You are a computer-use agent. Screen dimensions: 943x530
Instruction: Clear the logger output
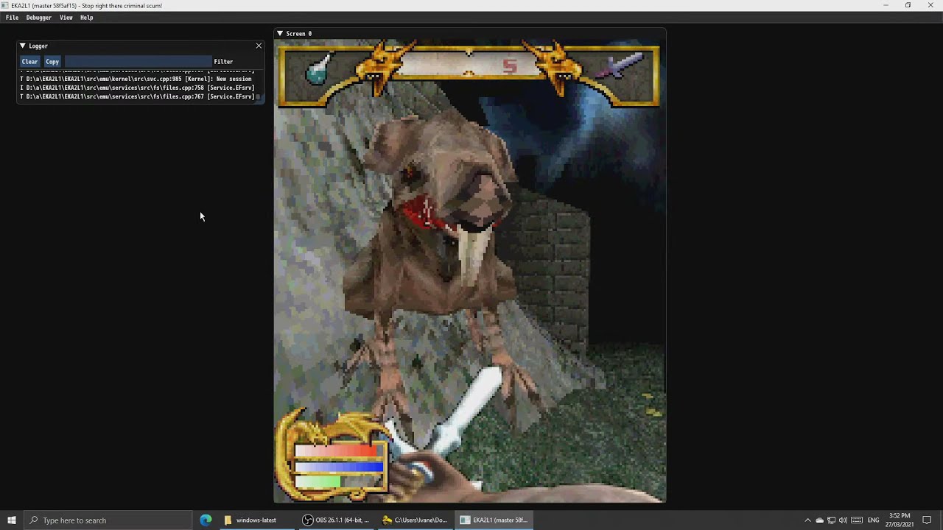[29, 62]
